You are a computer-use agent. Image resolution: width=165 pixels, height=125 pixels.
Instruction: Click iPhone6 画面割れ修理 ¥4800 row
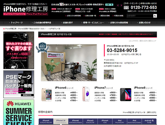(x=66, y=93)
